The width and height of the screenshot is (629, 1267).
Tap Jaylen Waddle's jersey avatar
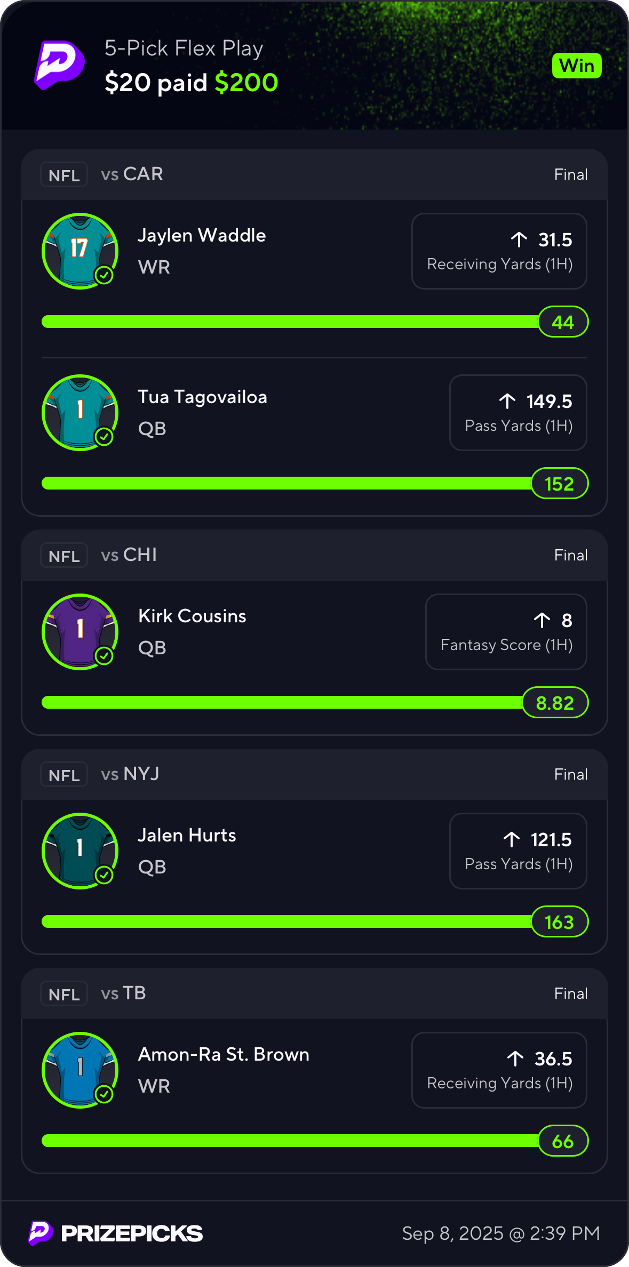80,251
